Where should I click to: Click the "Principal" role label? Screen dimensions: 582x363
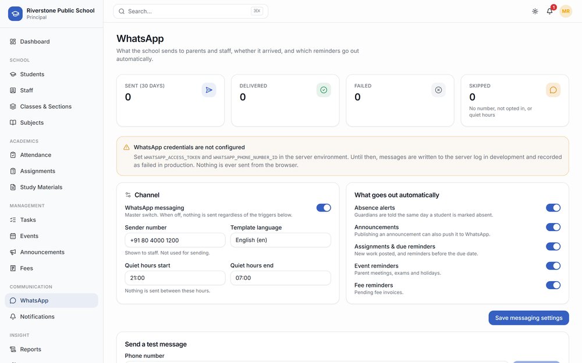pos(36,17)
